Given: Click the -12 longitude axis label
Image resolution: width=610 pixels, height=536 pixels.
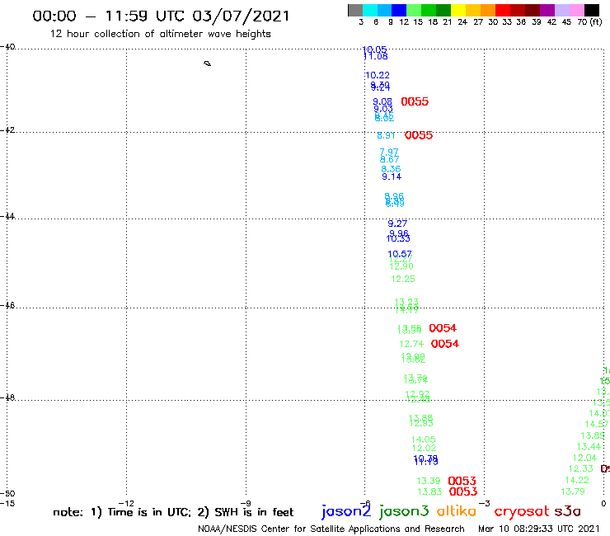Looking at the screenshot, I should [126, 504].
